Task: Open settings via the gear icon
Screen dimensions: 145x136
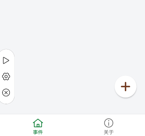Action: click(6, 76)
